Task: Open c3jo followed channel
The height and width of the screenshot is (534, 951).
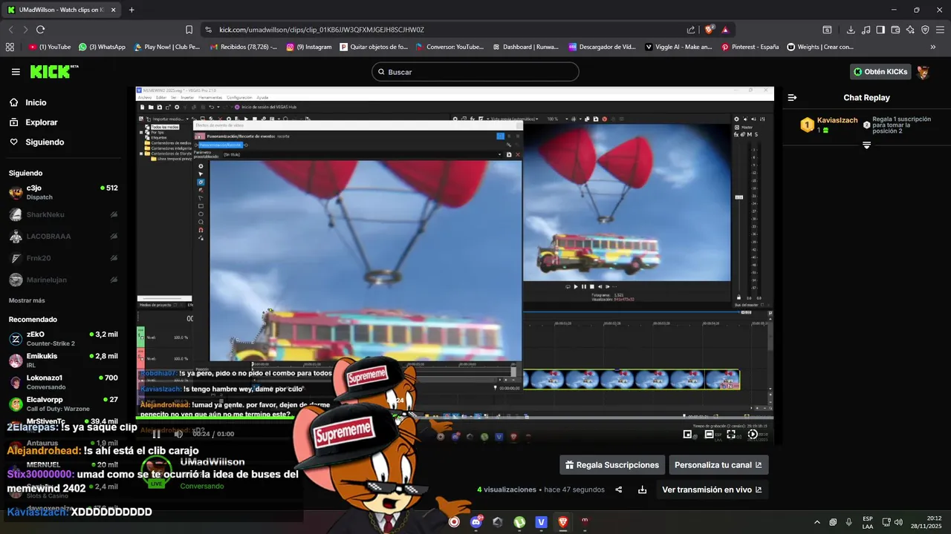Action: [63, 192]
